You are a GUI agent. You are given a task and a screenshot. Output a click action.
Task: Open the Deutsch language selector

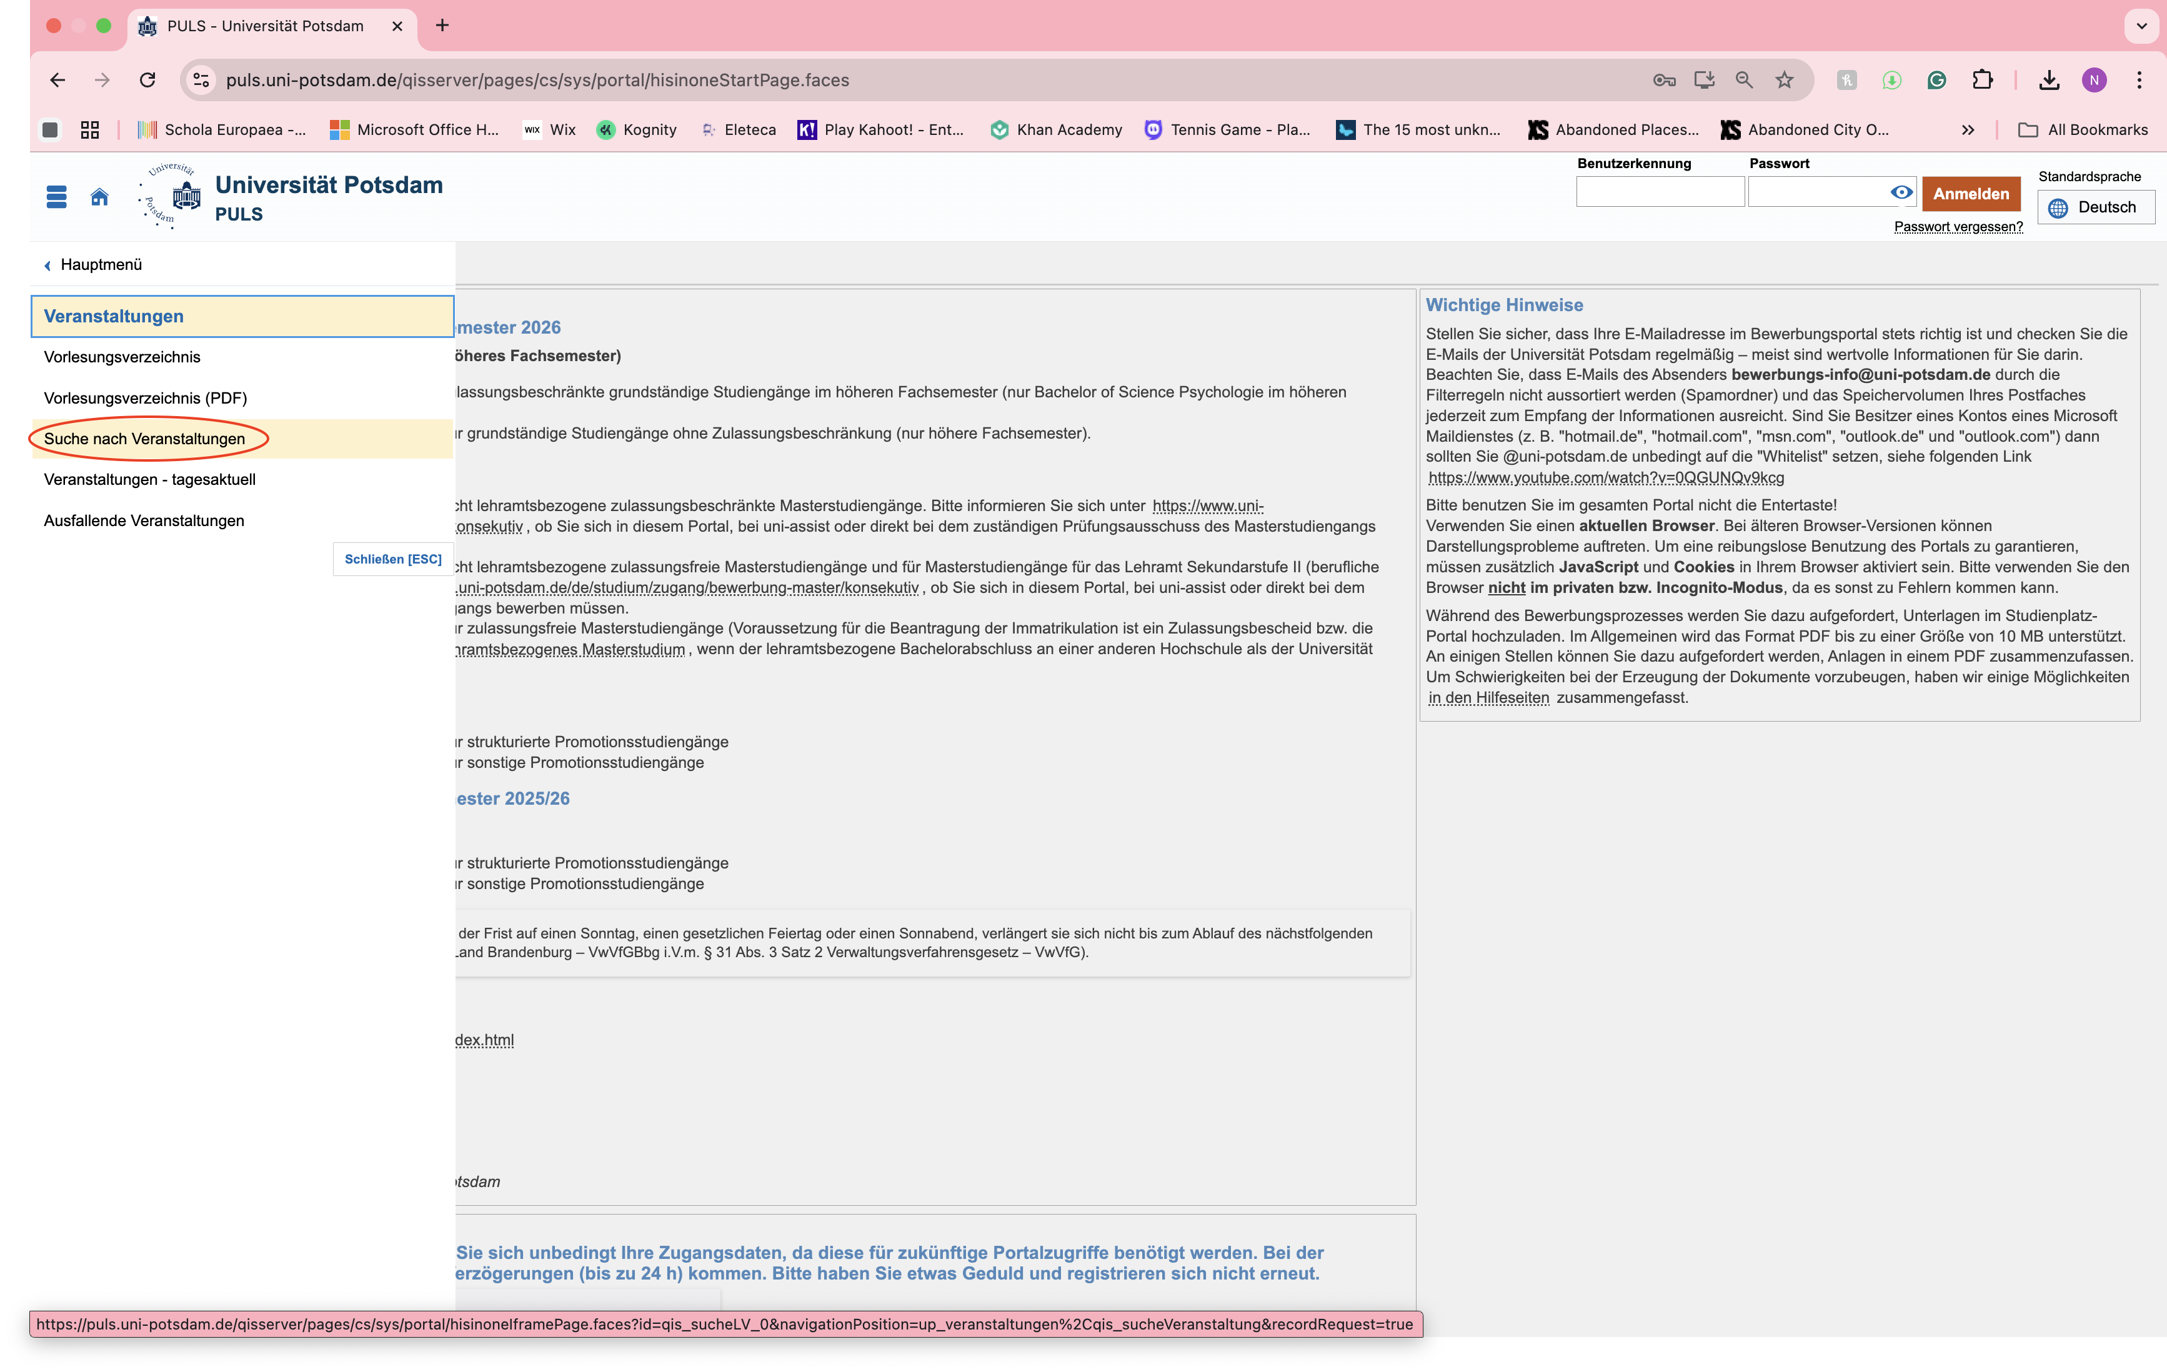coord(2095,207)
